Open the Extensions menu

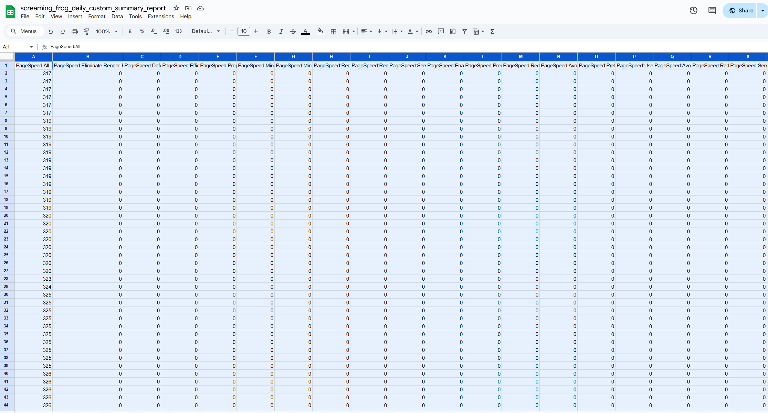(161, 16)
